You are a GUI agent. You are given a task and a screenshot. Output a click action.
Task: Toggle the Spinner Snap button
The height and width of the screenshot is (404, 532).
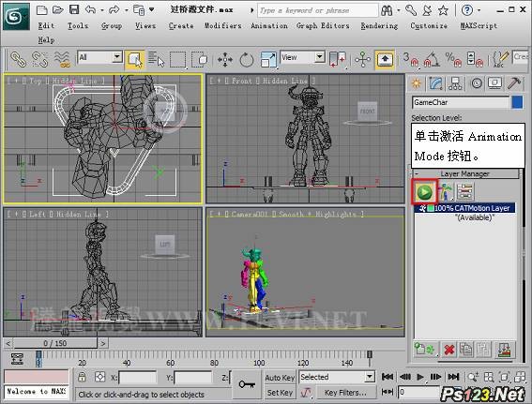pos(475,59)
